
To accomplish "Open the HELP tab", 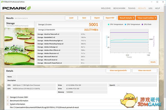I will (157, 8).
